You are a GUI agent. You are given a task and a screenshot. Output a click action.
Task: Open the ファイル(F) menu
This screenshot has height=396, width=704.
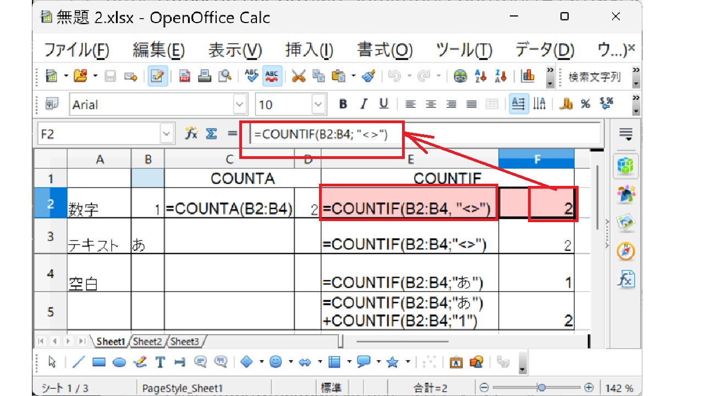pyautogui.click(x=76, y=50)
